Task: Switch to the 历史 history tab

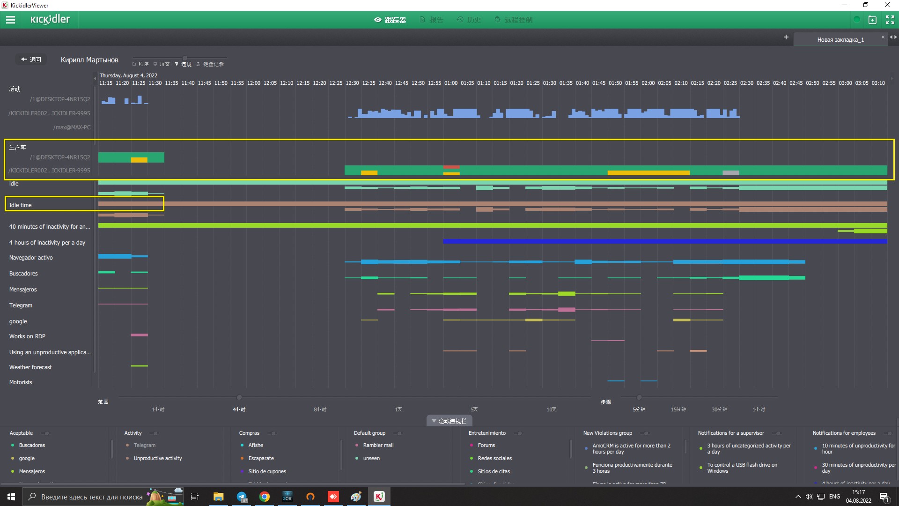Action: 469,20
